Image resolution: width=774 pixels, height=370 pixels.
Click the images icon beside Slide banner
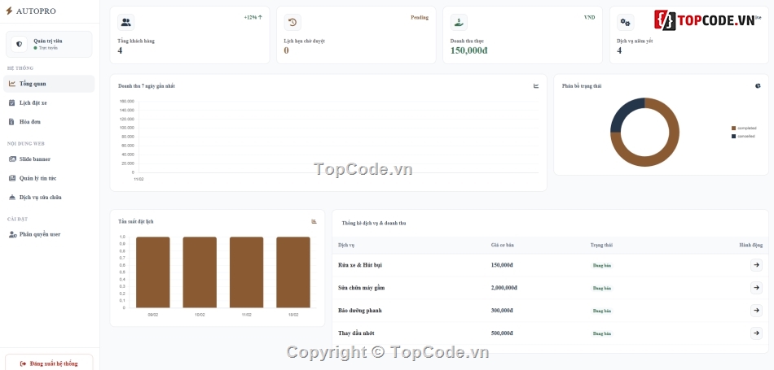[12, 159]
